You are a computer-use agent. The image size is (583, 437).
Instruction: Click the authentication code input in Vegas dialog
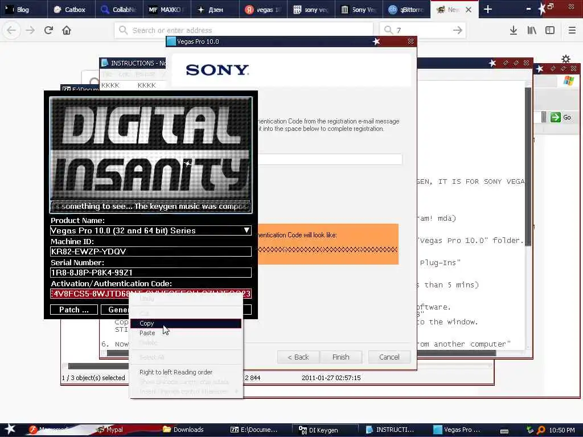tap(330, 159)
